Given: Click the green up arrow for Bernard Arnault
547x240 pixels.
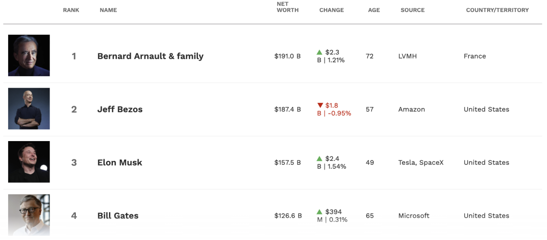Looking at the screenshot, I should (x=319, y=52).
